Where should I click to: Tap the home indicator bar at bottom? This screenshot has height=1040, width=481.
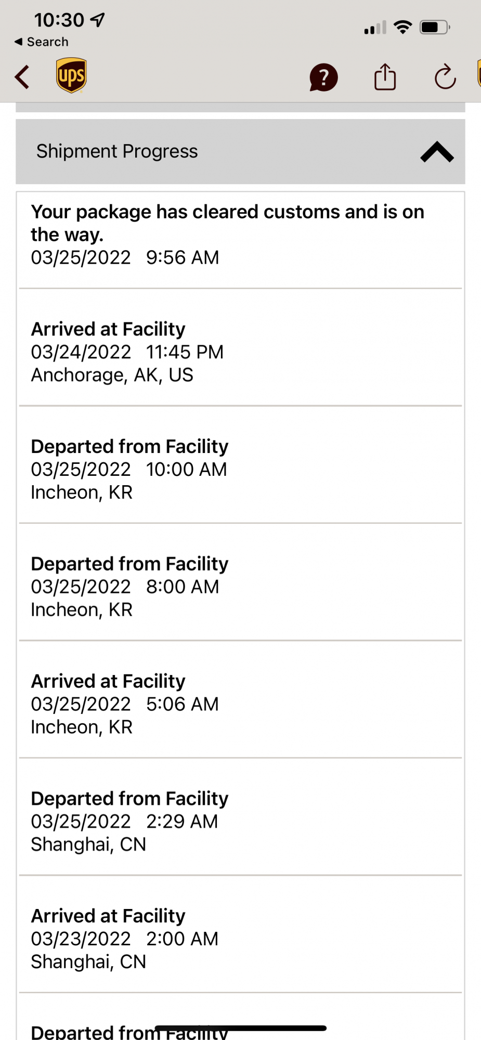coord(240,1028)
